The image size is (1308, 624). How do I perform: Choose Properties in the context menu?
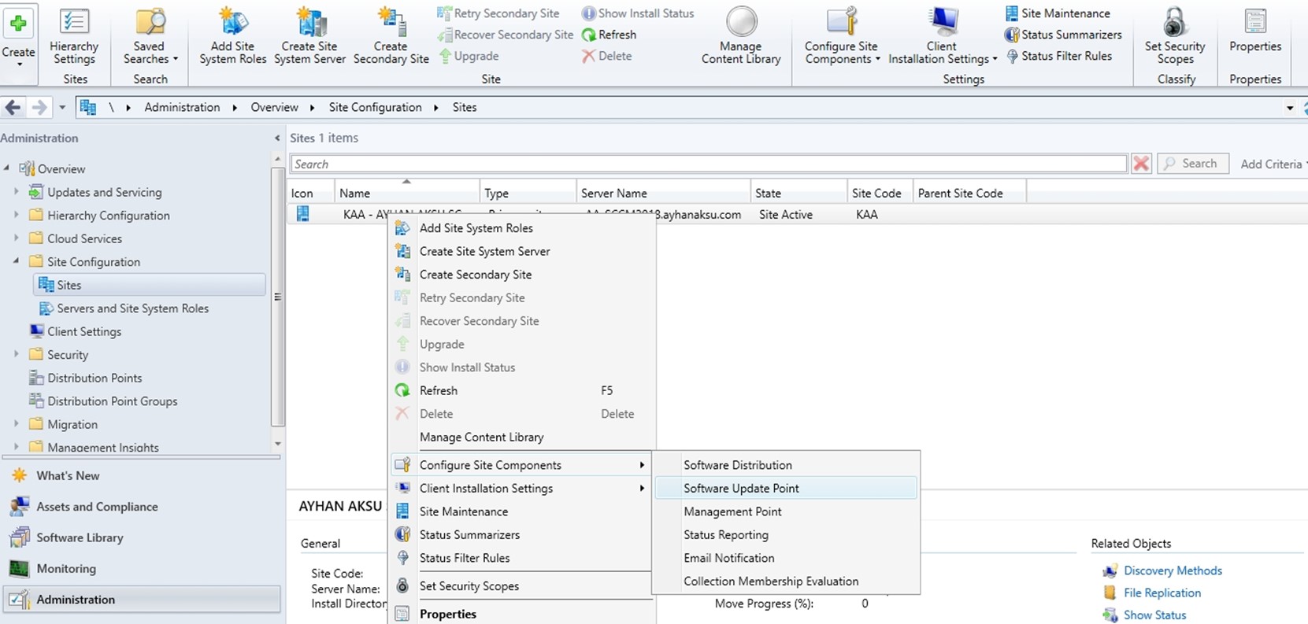click(521, 614)
